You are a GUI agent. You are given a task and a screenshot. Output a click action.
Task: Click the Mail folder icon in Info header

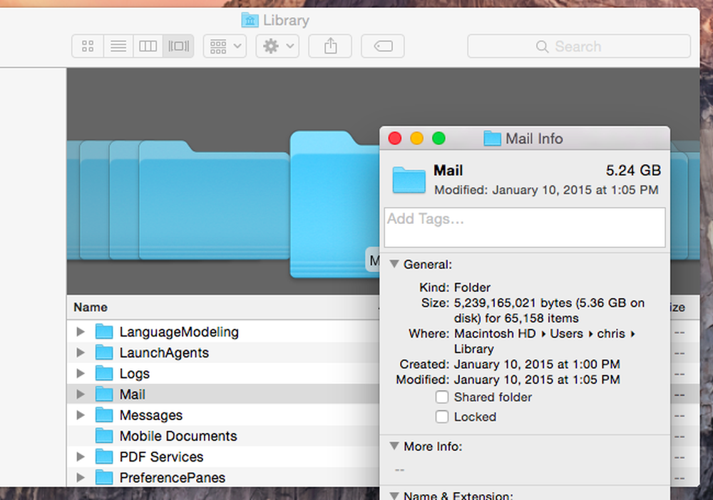[409, 180]
